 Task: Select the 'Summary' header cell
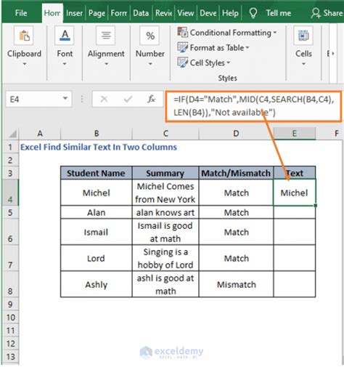[x=165, y=173]
